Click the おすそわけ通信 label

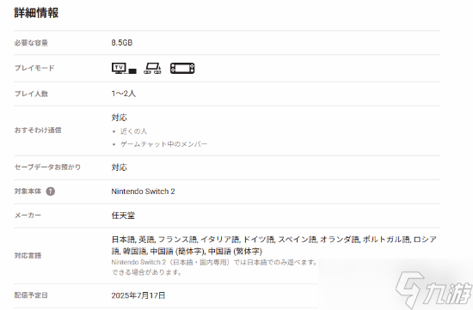[x=38, y=131]
